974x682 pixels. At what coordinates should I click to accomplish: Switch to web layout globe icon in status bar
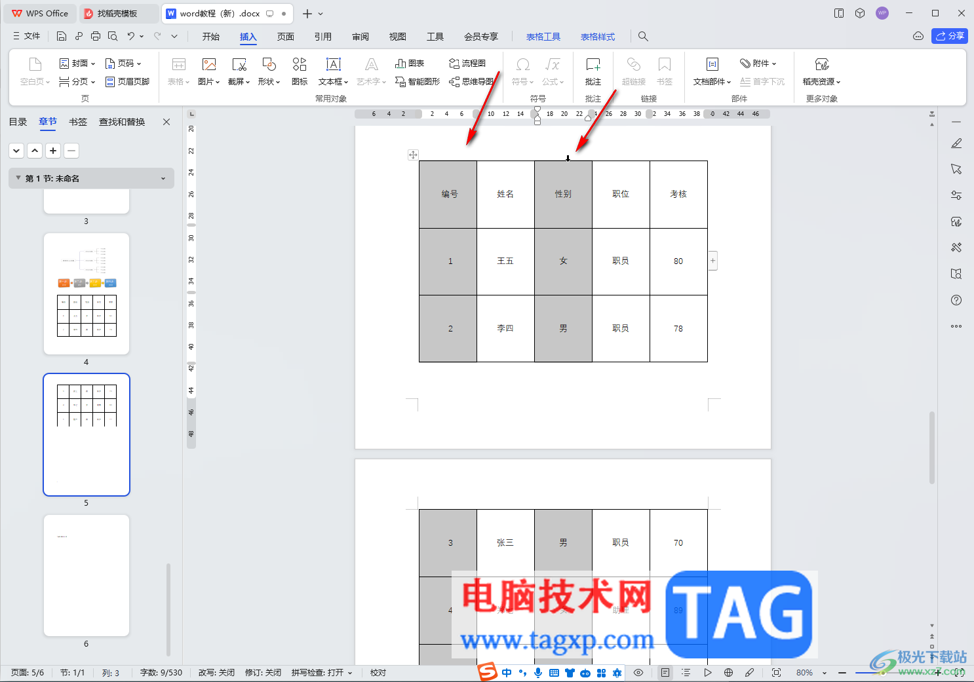728,673
